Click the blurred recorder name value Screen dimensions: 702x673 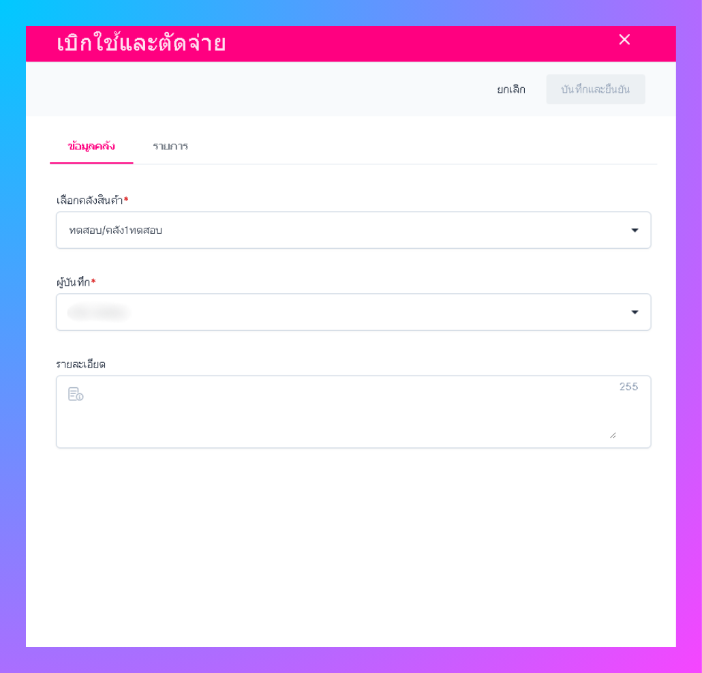tap(99, 312)
